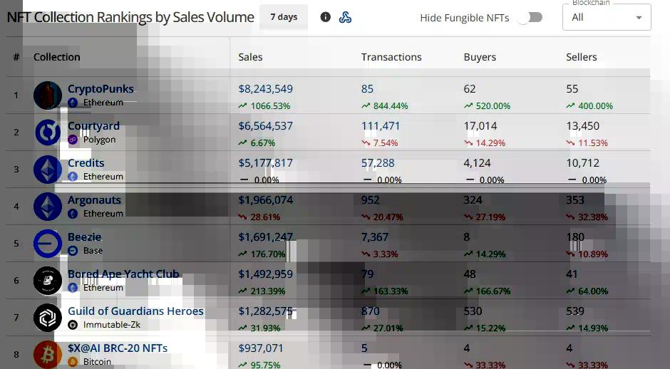This screenshot has width=670, height=369.
Task: Click Argonauts transactions count 952
Action: (x=370, y=200)
